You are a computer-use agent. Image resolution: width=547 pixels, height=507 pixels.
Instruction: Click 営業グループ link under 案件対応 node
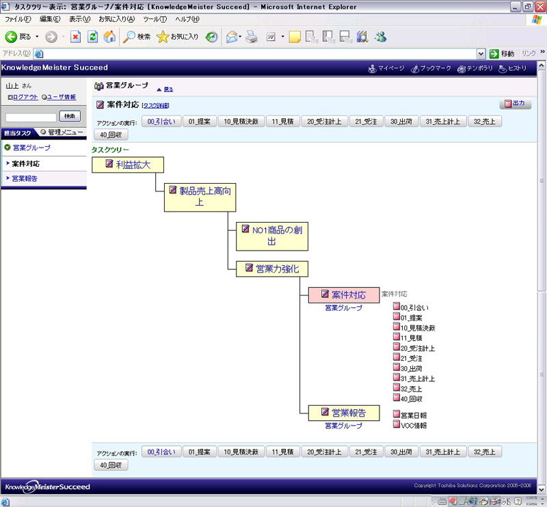[344, 308]
